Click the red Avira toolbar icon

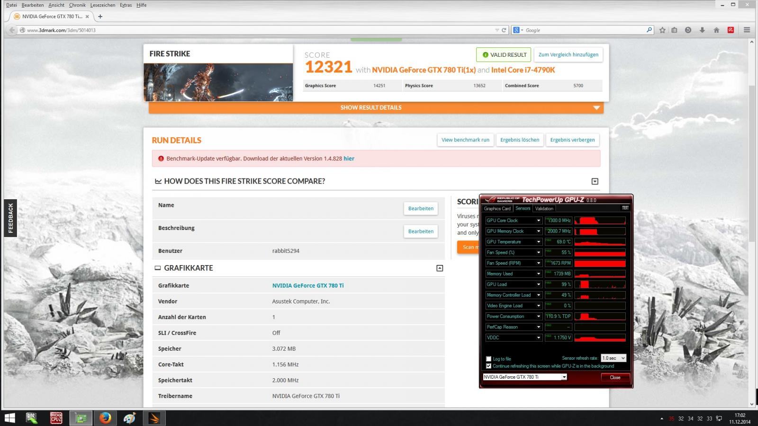tap(731, 30)
